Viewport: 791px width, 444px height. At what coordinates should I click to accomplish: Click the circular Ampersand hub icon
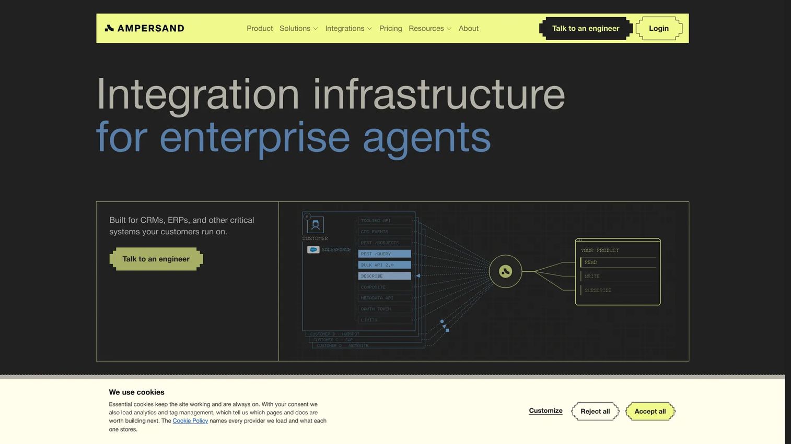tap(505, 271)
